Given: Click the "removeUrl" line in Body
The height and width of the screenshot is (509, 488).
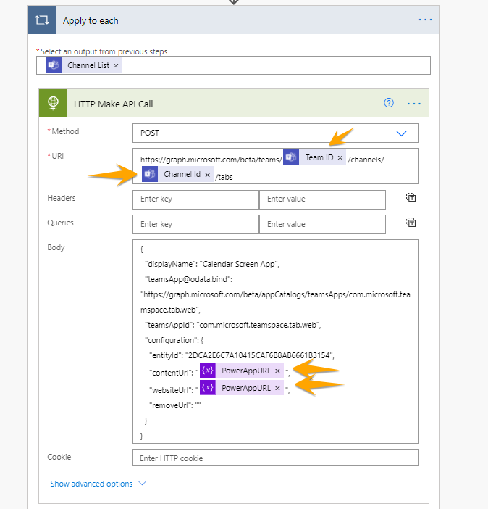Looking at the screenshot, I should pos(175,405).
